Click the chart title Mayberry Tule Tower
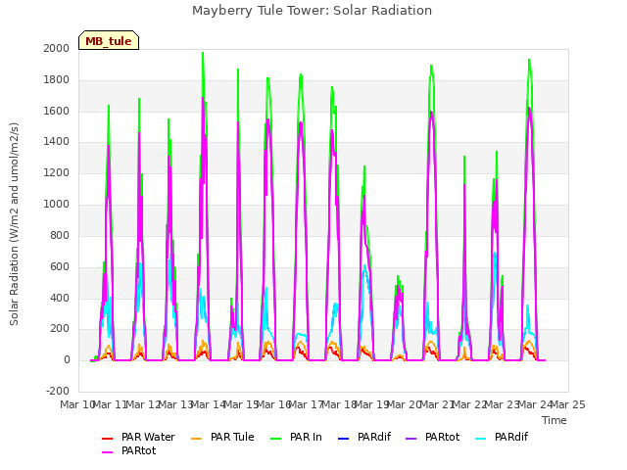Viewport: 627px width, 470px height. (x=312, y=11)
